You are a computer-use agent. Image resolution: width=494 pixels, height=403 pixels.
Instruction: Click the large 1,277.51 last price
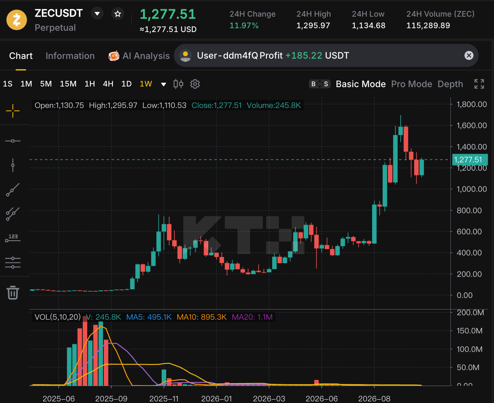click(168, 14)
